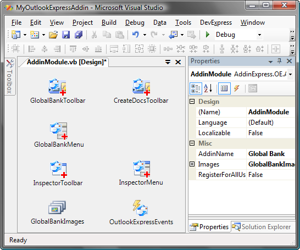Switch to the Properties bottom tab
Viewport: 300px width, 250px height.
209,227
